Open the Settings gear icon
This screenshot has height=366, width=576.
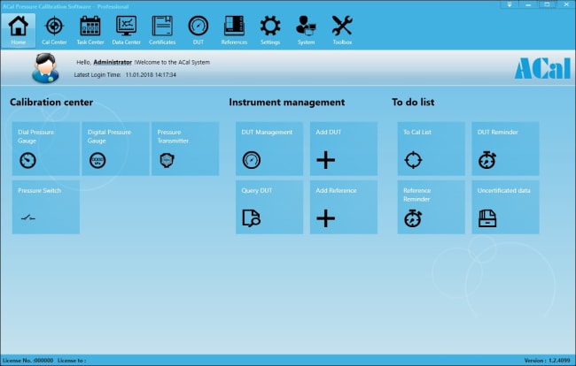point(270,30)
